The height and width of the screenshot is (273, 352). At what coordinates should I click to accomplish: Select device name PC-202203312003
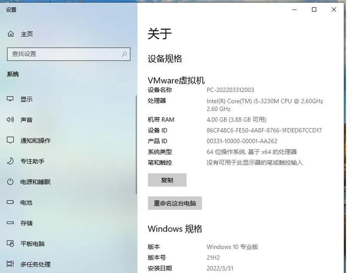coord(230,90)
